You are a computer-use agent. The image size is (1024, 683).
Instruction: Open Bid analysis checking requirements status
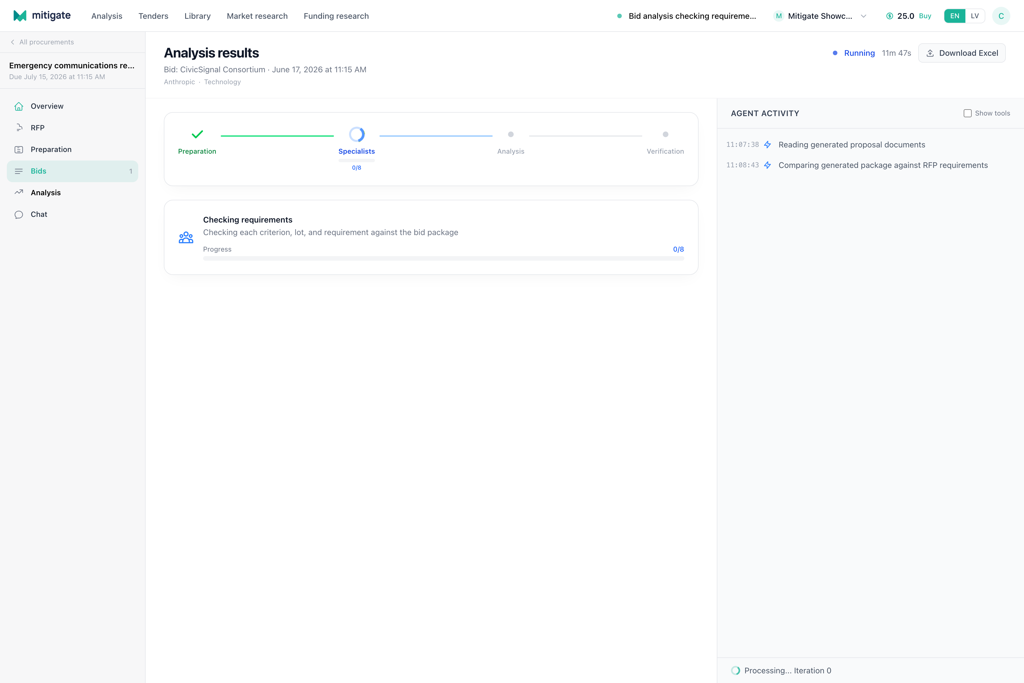pos(687,16)
